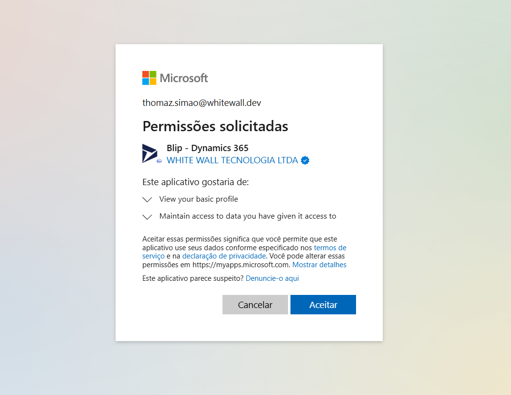Click the "Mostrar detalhes" link
This screenshot has height=395, width=511.
[319, 265]
